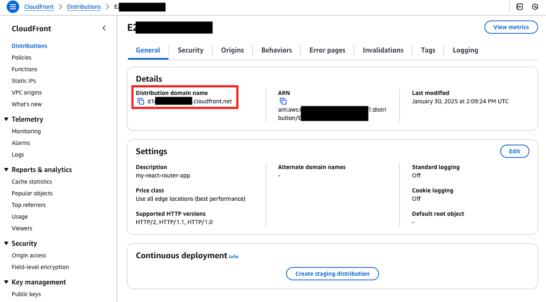Copy the ARN value
546x302 pixels.
(x=283, y=101)
